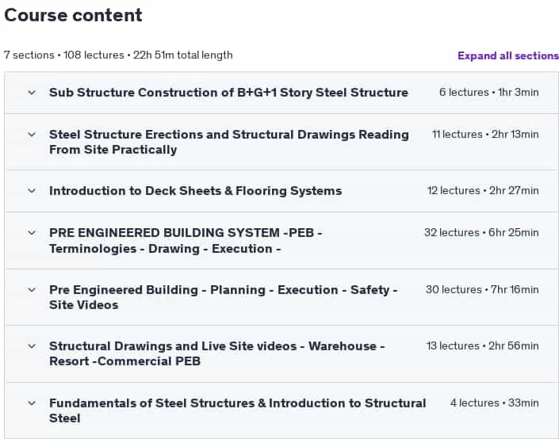Click the 12 lectures • 2hr 27min label

point(483,191)
